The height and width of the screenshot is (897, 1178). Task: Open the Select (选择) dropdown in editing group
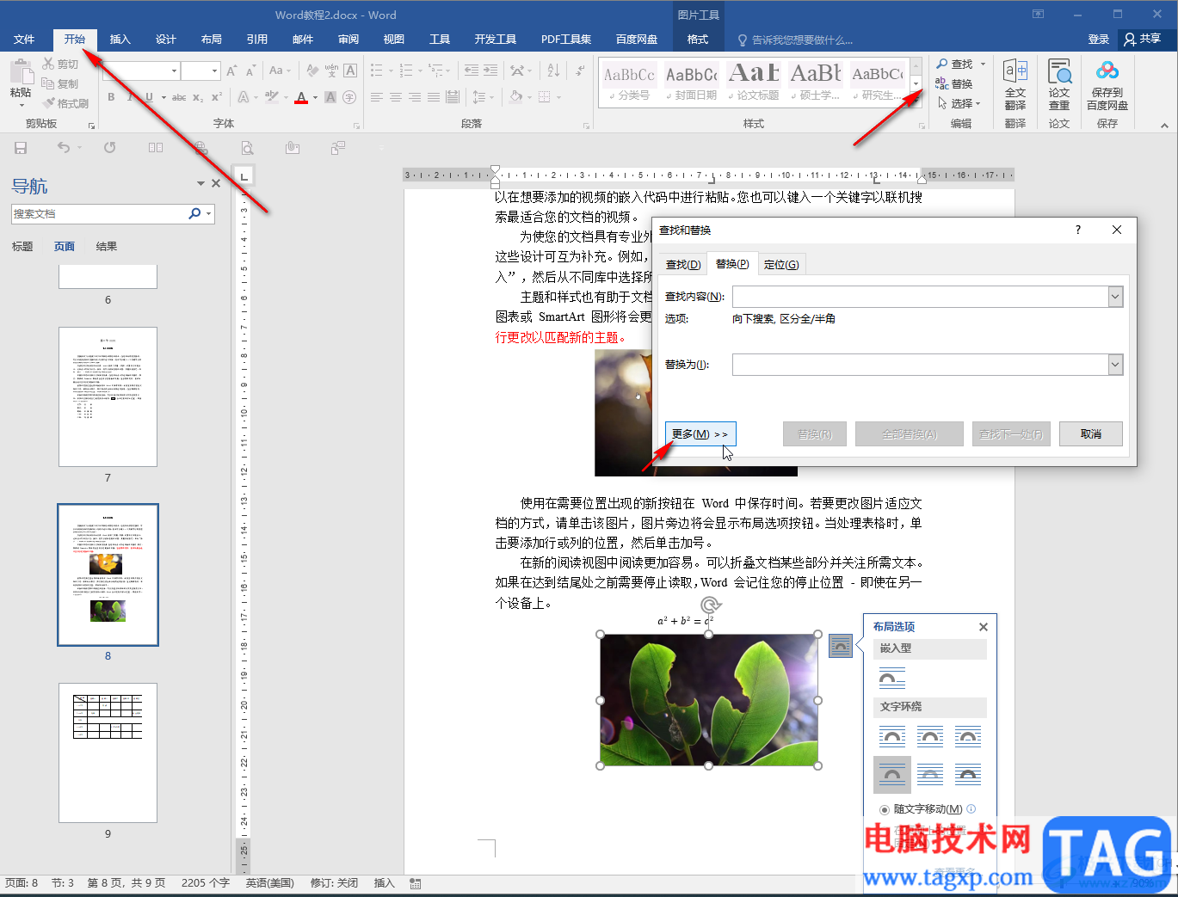961,103
